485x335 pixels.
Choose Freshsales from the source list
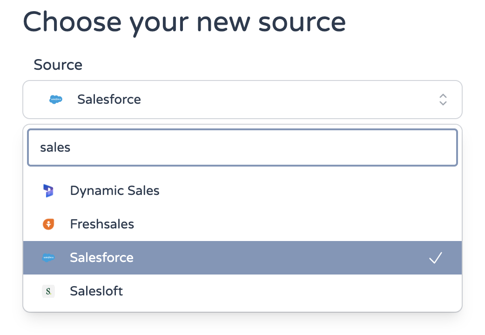click(x=242, y=224)
